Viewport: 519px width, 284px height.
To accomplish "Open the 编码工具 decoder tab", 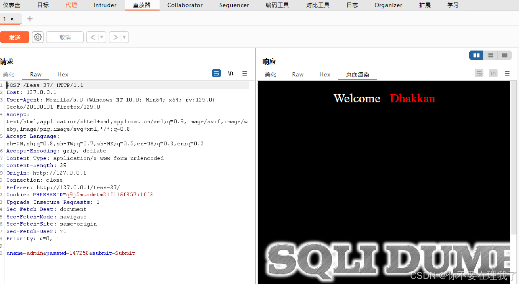I will 277,5.
